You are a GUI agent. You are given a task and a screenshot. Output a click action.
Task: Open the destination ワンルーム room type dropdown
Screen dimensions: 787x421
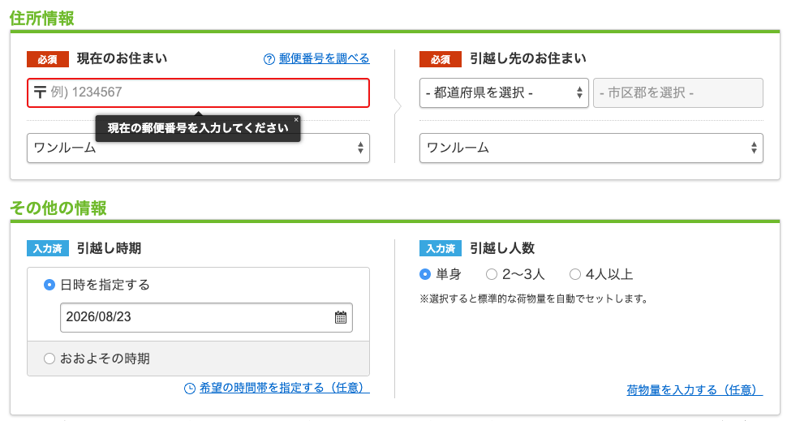point(591,148)
